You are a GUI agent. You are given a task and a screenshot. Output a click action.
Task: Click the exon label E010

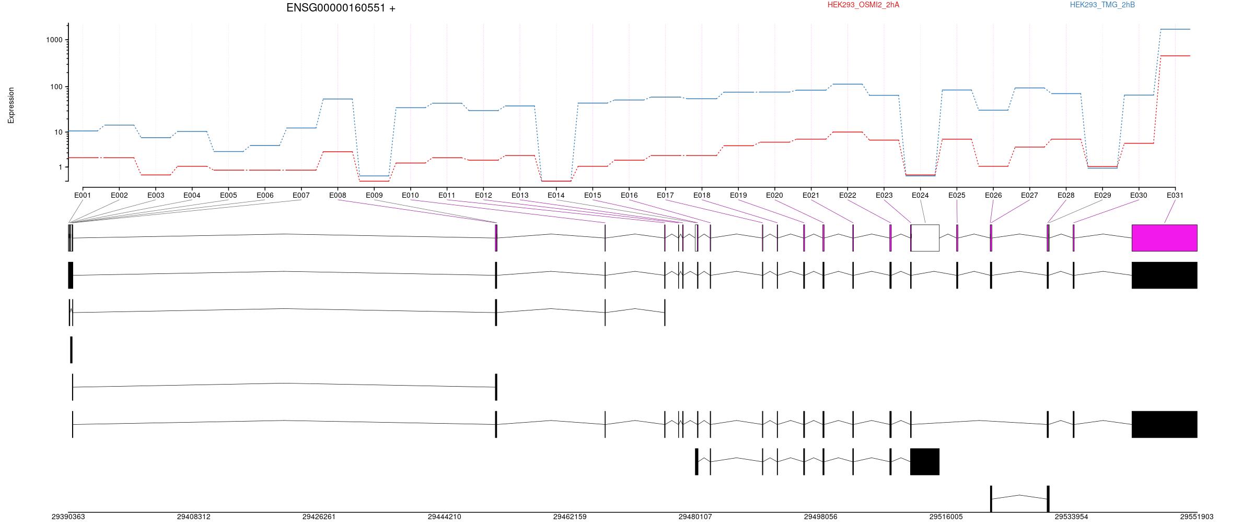[410, 196]
